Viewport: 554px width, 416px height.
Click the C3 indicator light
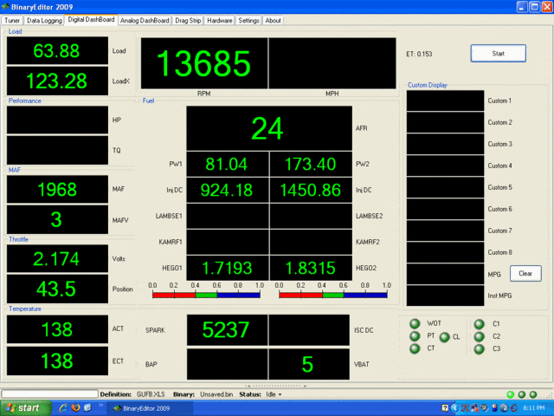[x=479, y=348]
